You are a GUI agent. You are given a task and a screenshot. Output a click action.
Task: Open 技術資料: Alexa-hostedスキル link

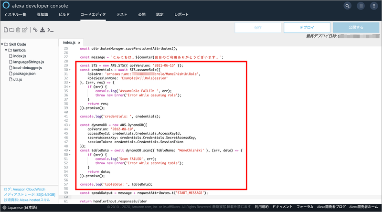pyautogui.click(x=27, y=200)
